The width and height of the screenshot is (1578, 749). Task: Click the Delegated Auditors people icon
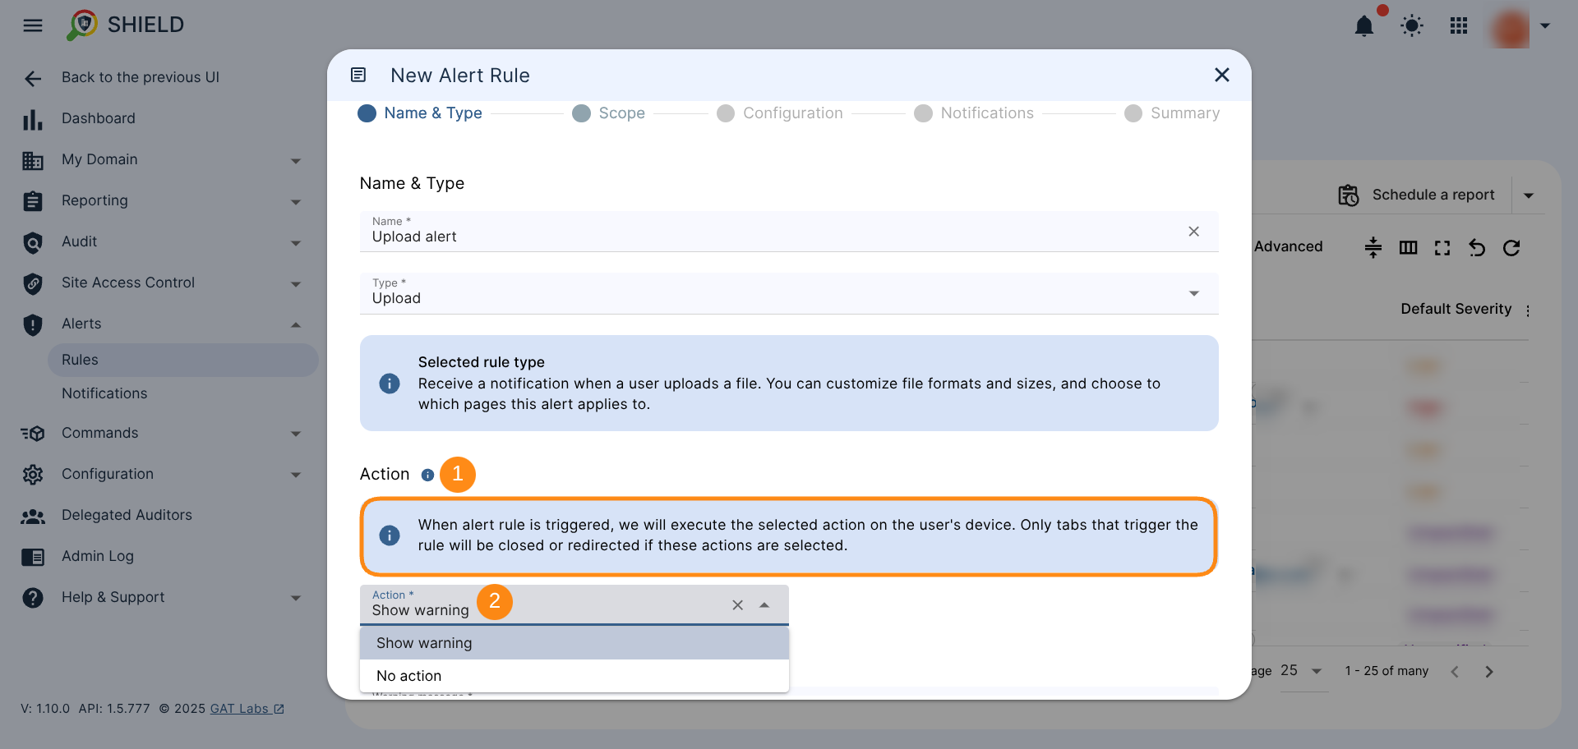(x=33, y=516)
